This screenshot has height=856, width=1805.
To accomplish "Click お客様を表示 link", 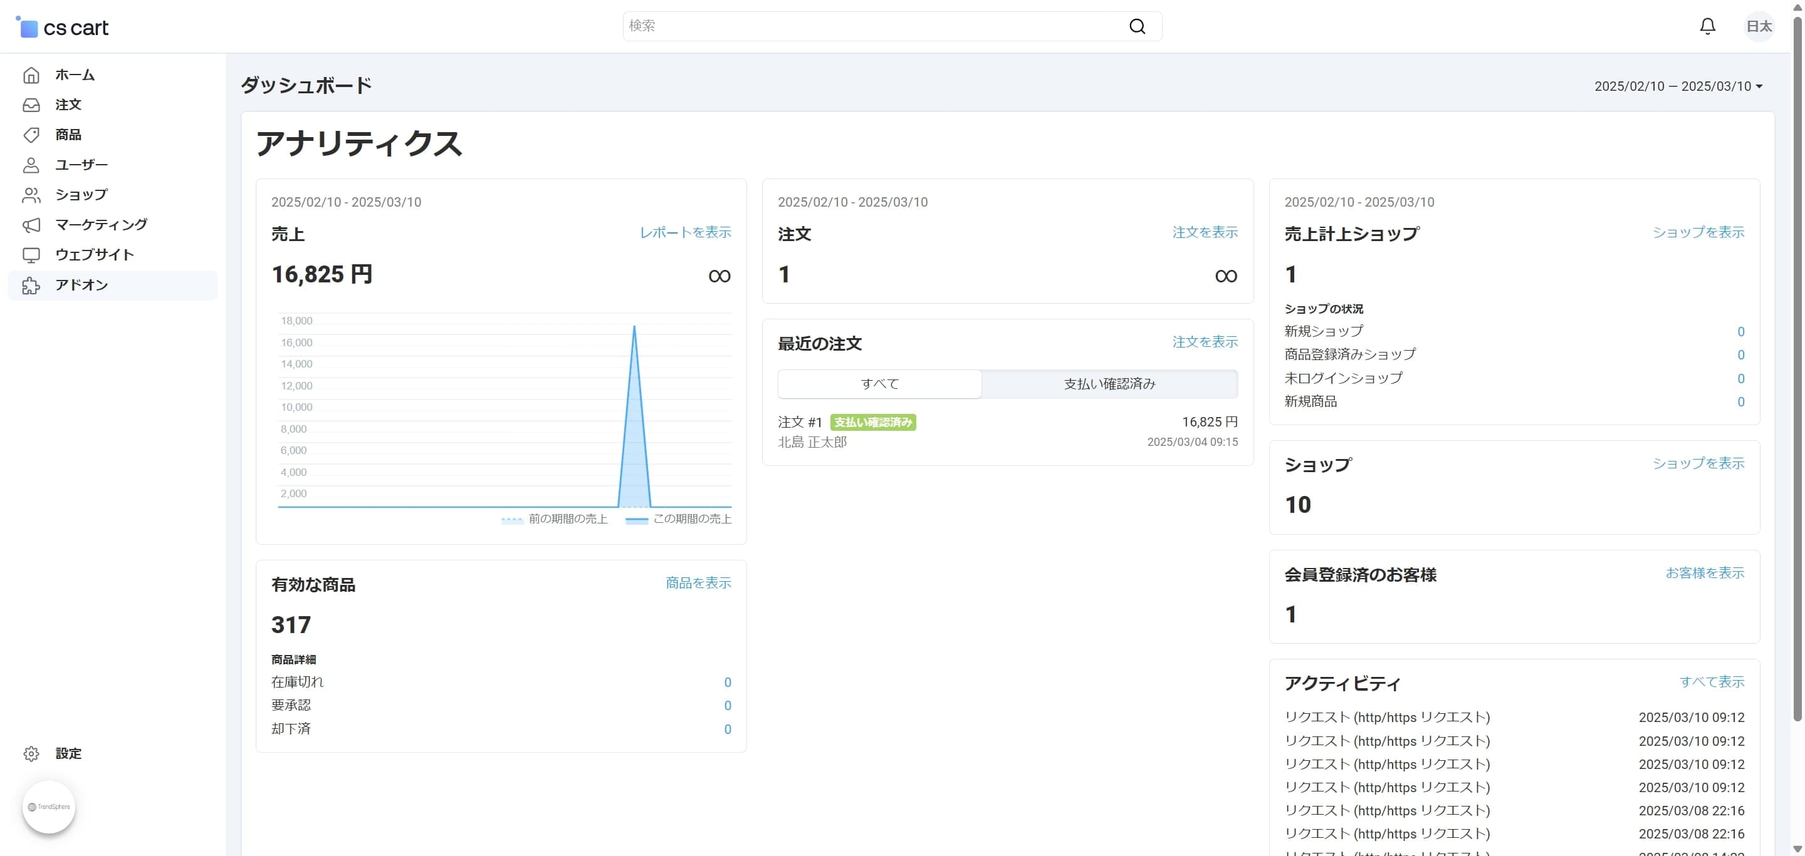I will coord(1705,573).
